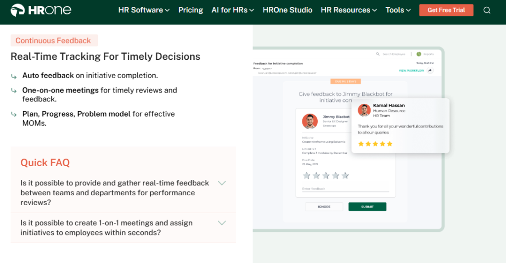Click the IGNORE button in feedback mockup
This screenshot has width=506, height=263.
pos(324,207)
